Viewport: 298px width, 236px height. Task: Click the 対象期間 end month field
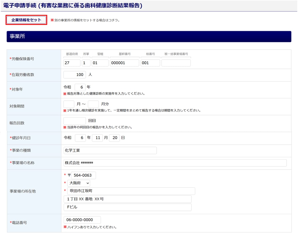click(x=93, y=104)
